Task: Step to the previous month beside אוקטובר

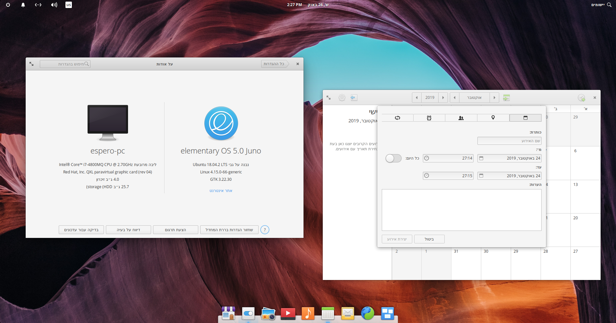Action: point(494,98)
